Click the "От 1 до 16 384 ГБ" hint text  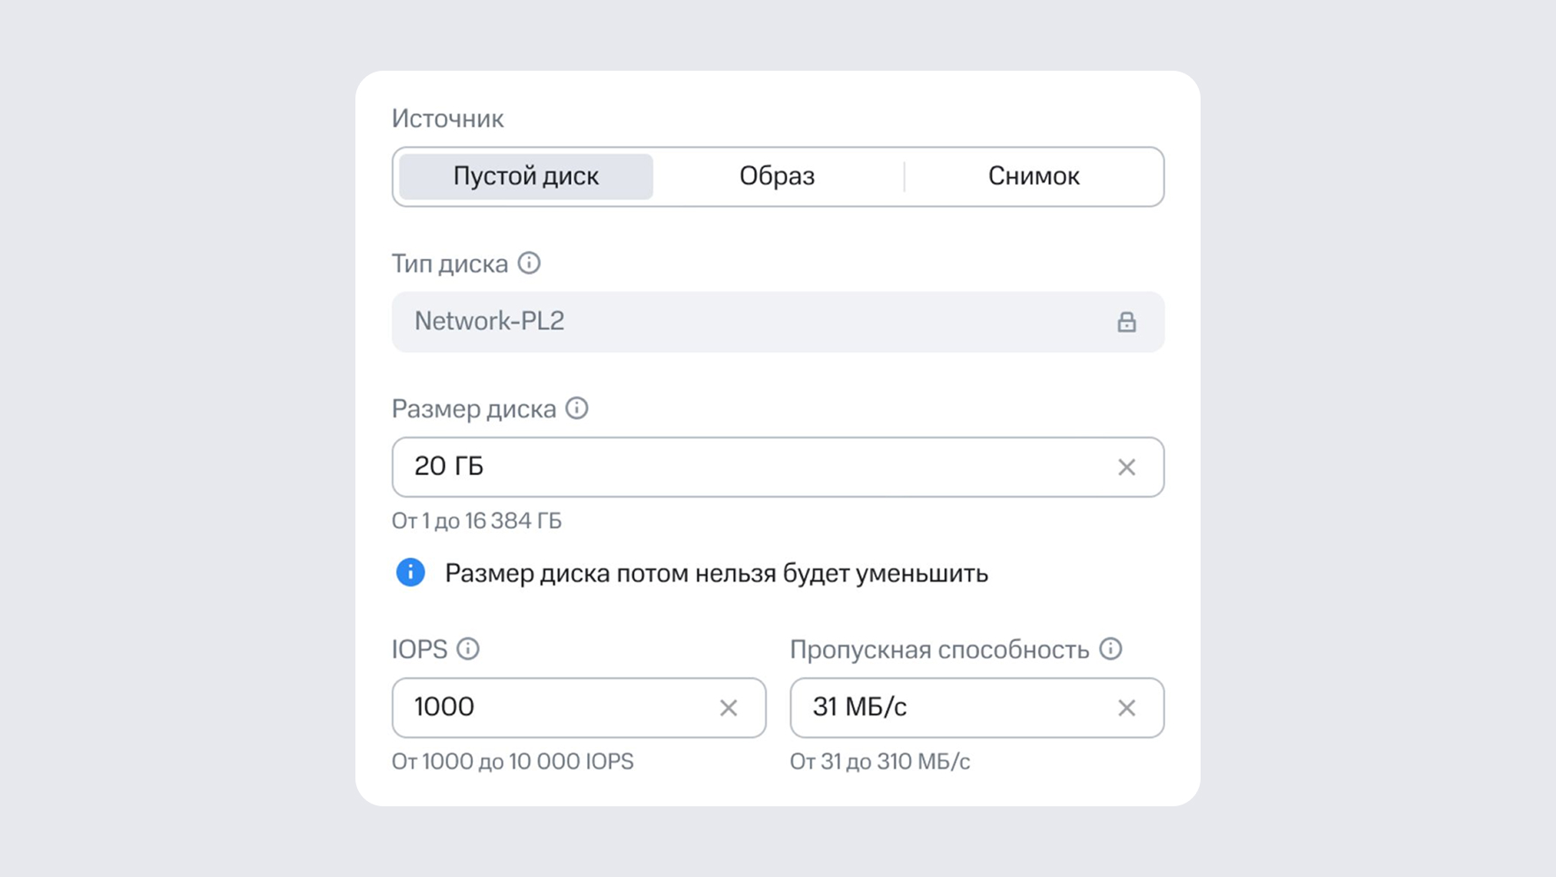click(x=477, y=521)
